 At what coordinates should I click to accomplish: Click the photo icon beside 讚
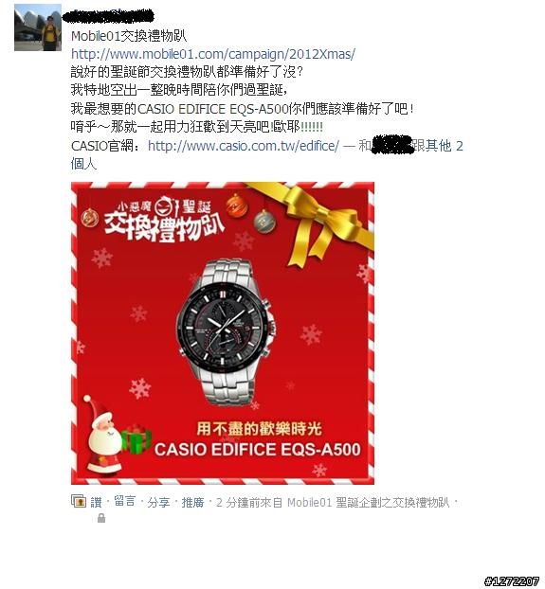tap(79, 501)
